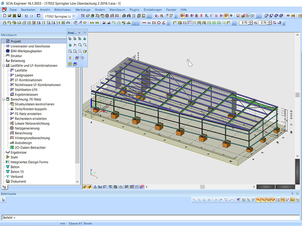Collapse the Berechnung, FE-Netz tree node
This screenshot has height=226, width=302.
(x=3, y=99)
